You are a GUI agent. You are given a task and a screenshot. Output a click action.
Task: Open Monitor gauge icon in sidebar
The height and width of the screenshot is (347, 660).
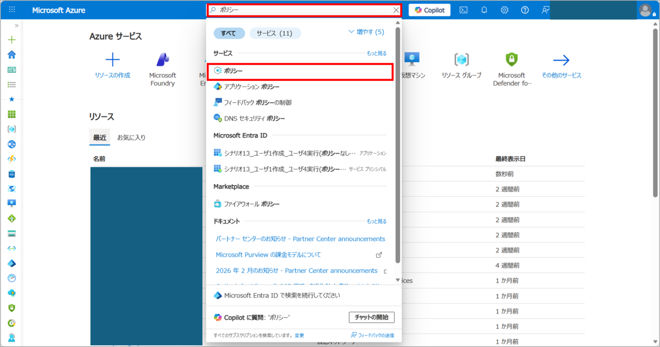point(12,278)
